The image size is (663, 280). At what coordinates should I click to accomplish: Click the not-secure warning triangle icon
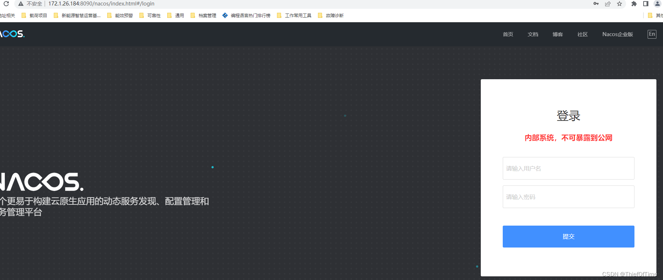(21, 4)
